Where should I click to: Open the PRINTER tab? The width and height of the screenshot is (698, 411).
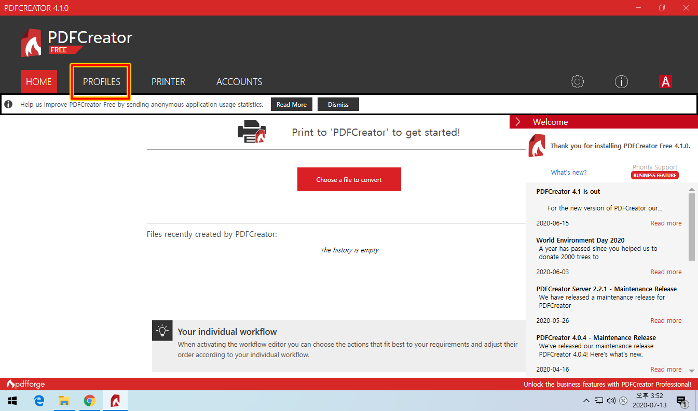click(x=168, y=82)
